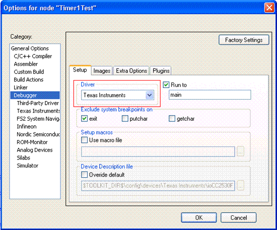
Task: Confirm with the OK button
Action: tap(199, 217)
